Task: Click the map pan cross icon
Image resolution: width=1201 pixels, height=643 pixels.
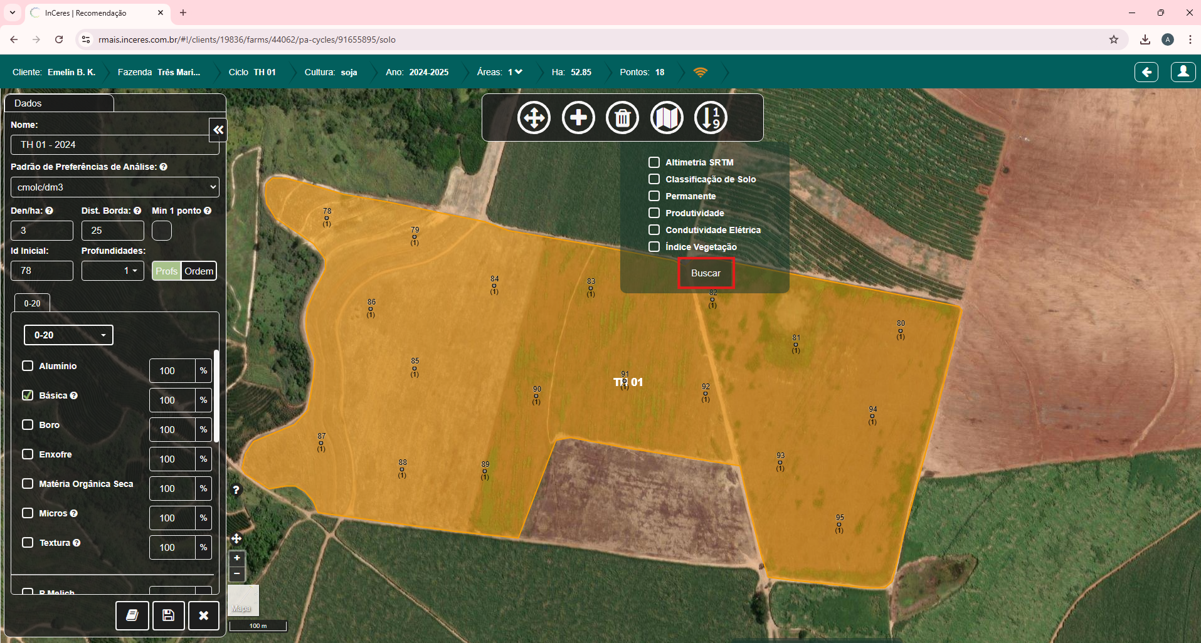Action: 236,538
